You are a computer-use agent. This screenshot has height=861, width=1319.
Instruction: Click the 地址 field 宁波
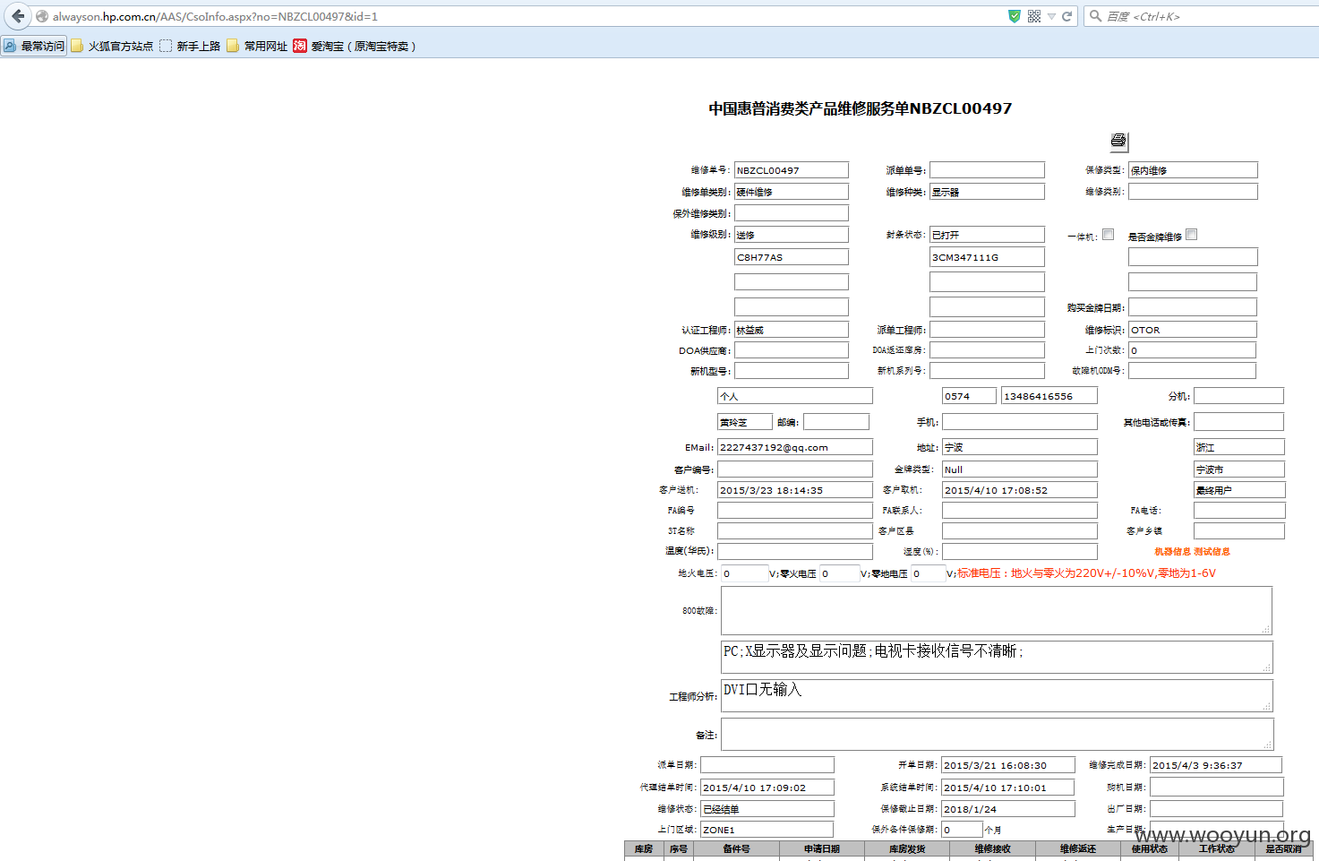pyautogui.click(x=1020, y=447)
